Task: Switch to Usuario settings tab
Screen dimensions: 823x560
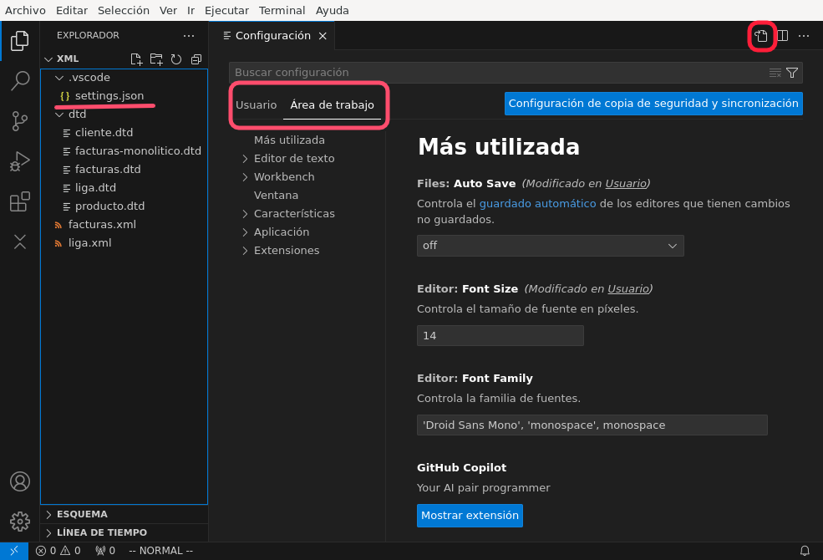Action: 257,105
